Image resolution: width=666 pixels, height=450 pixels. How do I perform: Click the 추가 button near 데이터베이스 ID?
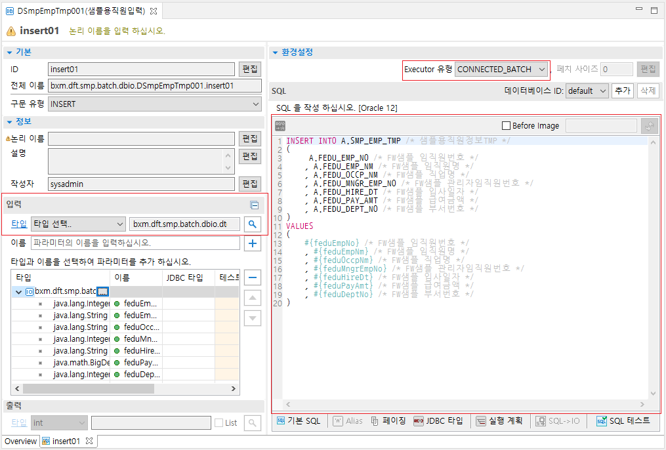tap(621, 91)
